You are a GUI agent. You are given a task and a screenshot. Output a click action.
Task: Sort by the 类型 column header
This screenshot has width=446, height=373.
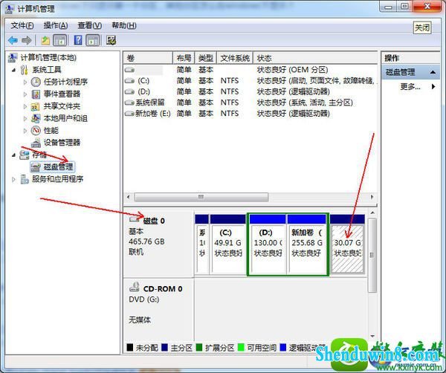pos(206,58)
